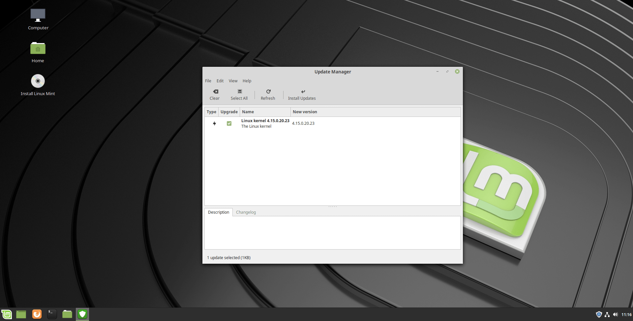Uncheck the Linux kernel upgrade checkbox
633x321 pixels.
229,123
